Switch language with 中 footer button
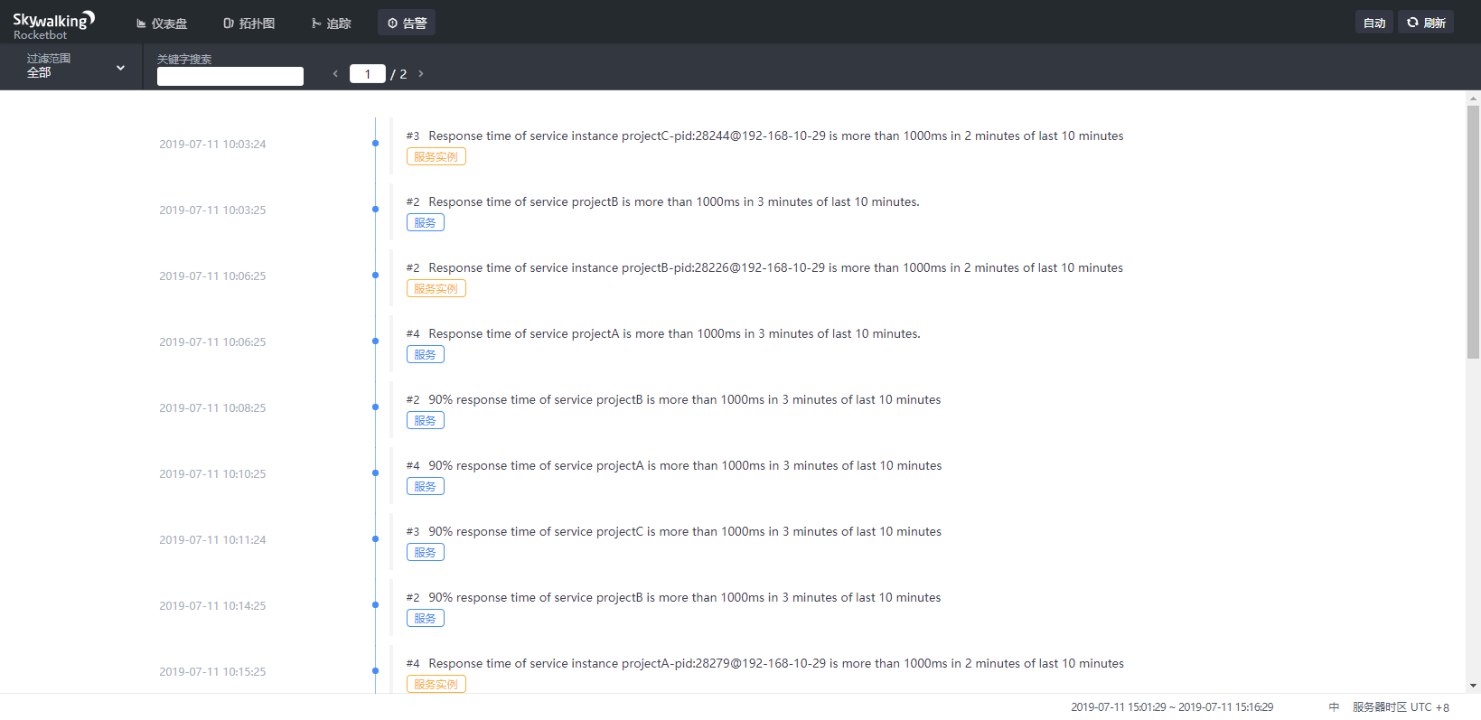Viewport: 1481px width, 720px height. point(1334,707)
